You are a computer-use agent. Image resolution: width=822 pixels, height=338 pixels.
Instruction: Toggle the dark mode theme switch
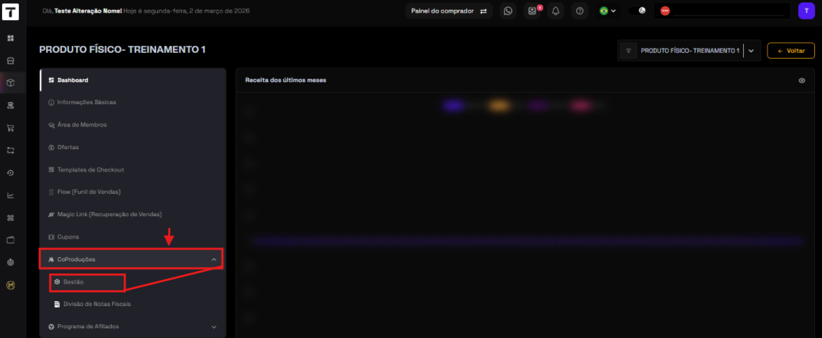(638, 11)
